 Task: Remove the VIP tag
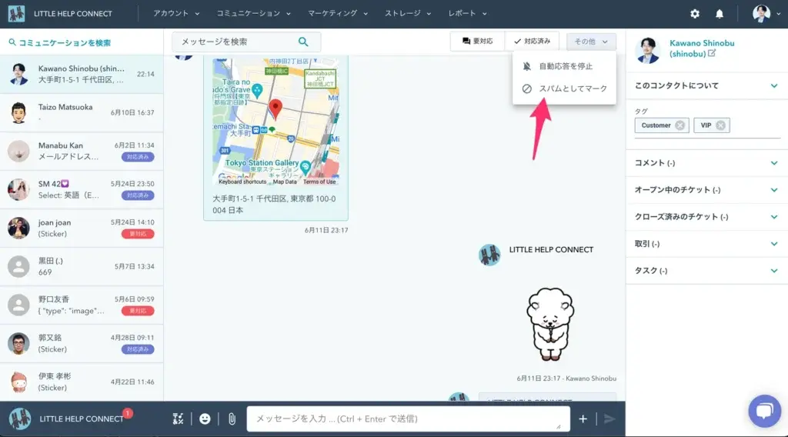coord(721,125)
